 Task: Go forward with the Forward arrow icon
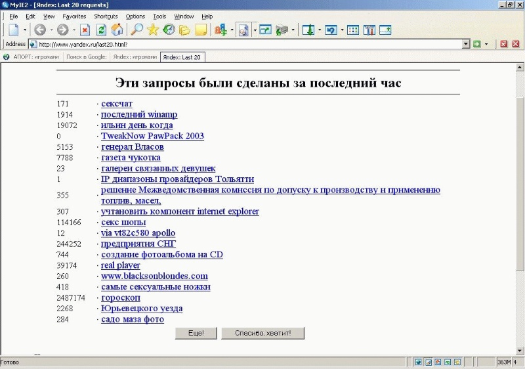coord(62,30)
